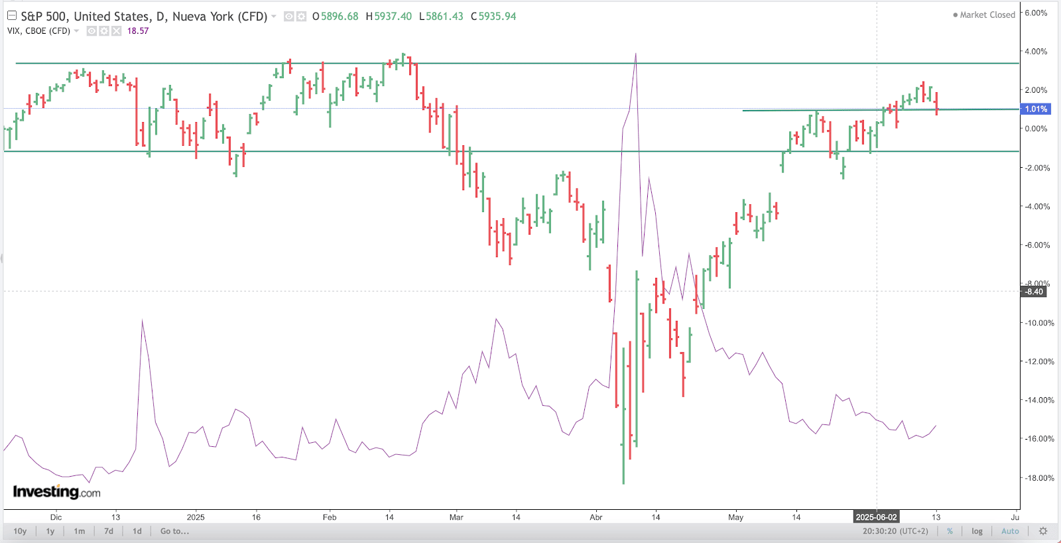Click the open value 5896.68
The width and height of the screenshot is (1061, 543).
click(x=340, y=17)
